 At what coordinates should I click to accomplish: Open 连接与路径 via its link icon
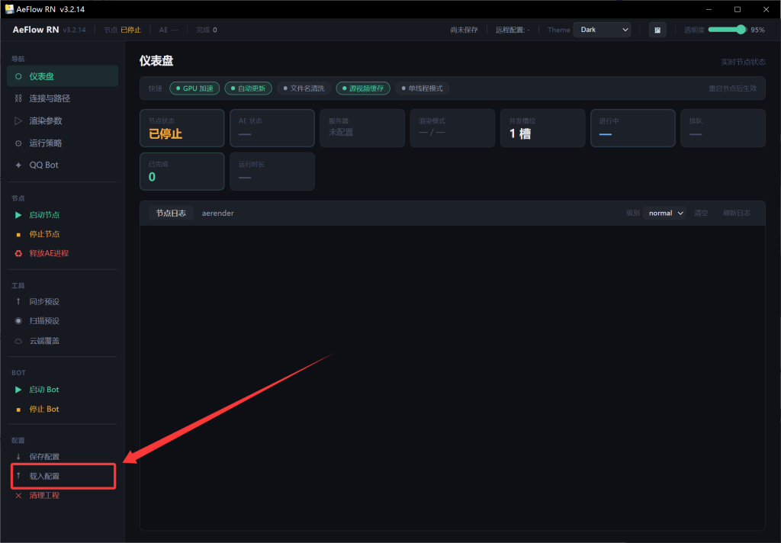point(18,98)
